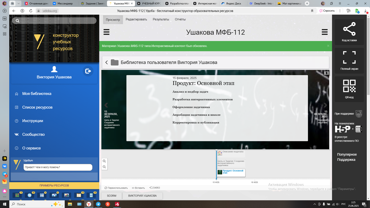Open a new browser tab
The height and width of the screenshot is (208, 370).
click(307, 3)
